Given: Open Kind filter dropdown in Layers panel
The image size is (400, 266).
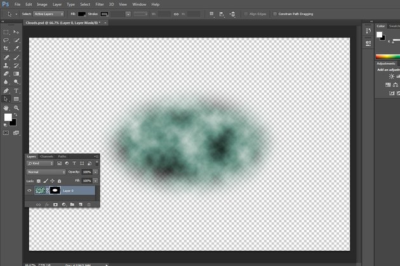Looking at the screenshot, I should click(x=40, y=163).
